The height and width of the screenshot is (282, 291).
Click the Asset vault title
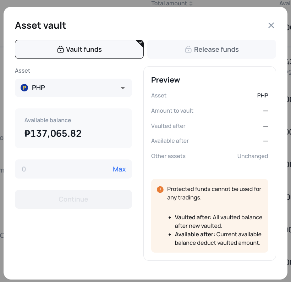40,26
